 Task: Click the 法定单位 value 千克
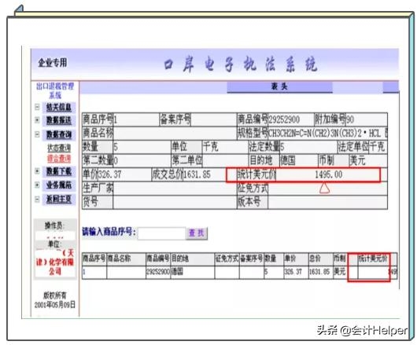coord(377,147)
